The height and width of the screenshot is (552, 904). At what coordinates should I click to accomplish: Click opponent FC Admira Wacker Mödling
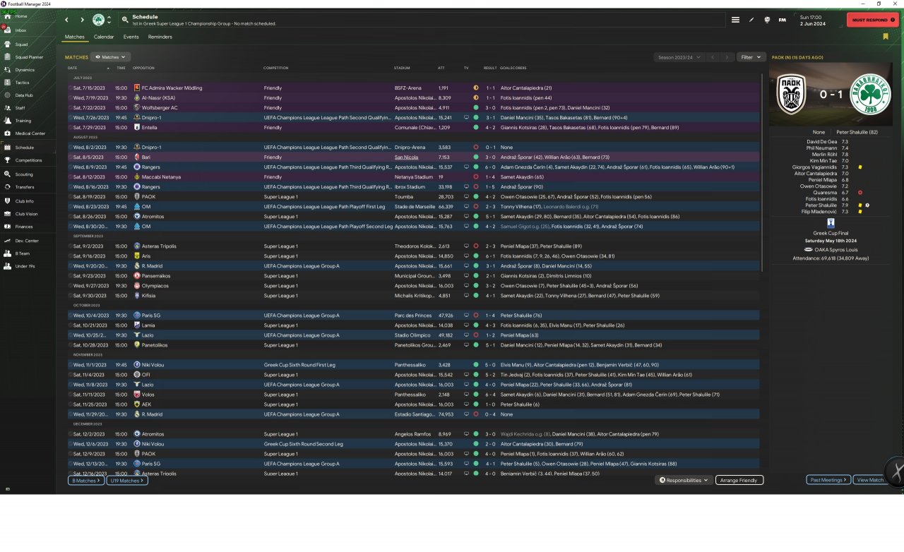point(172,88)
